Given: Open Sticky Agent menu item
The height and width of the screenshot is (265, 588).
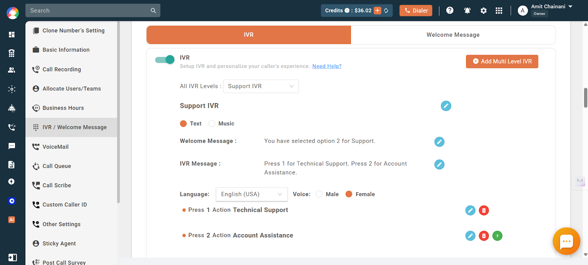Looking at the screenshot, I should click(71, 243).
